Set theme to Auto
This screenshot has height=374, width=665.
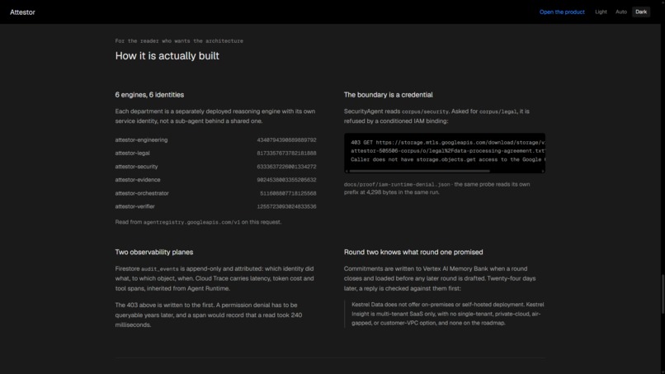click(x=621, y=12)
